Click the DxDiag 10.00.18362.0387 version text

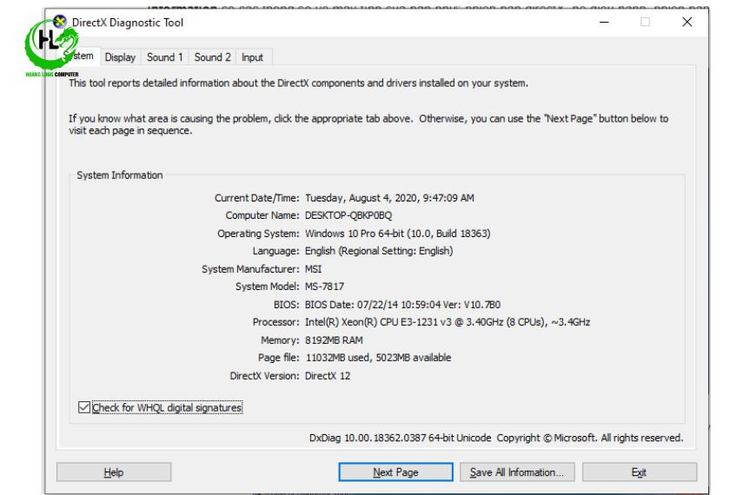(401, 439)
